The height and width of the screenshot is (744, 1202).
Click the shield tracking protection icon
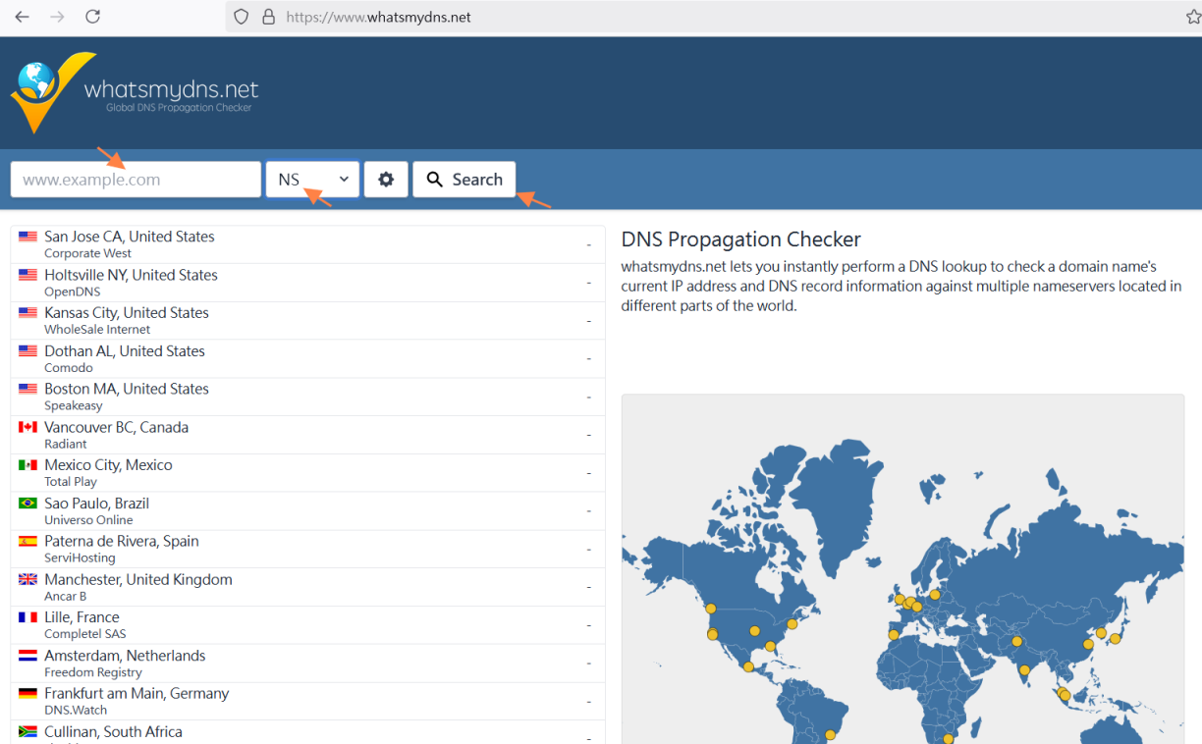point(242,17)
